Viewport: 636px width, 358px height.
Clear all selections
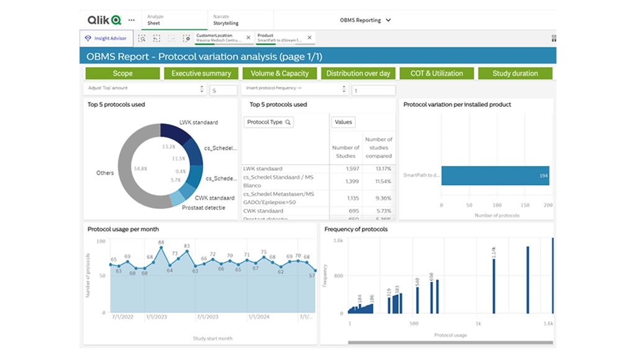point(186,38)
